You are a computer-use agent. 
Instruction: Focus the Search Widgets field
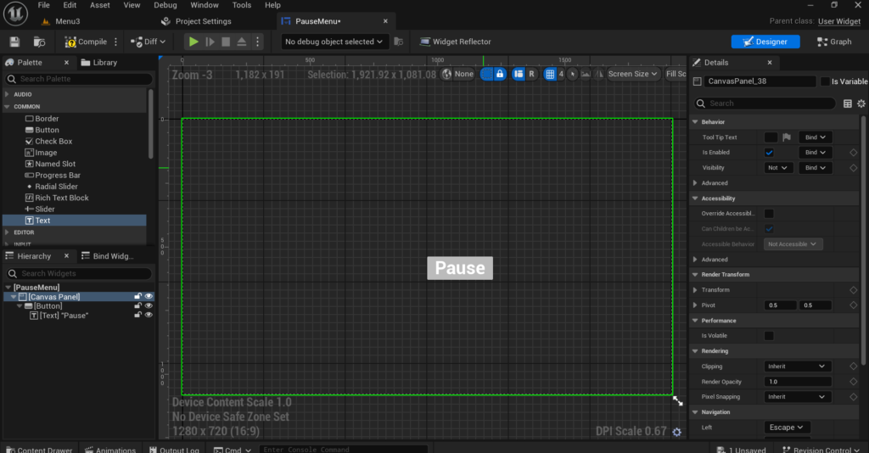pyautogui.click(x=79, y=273)
